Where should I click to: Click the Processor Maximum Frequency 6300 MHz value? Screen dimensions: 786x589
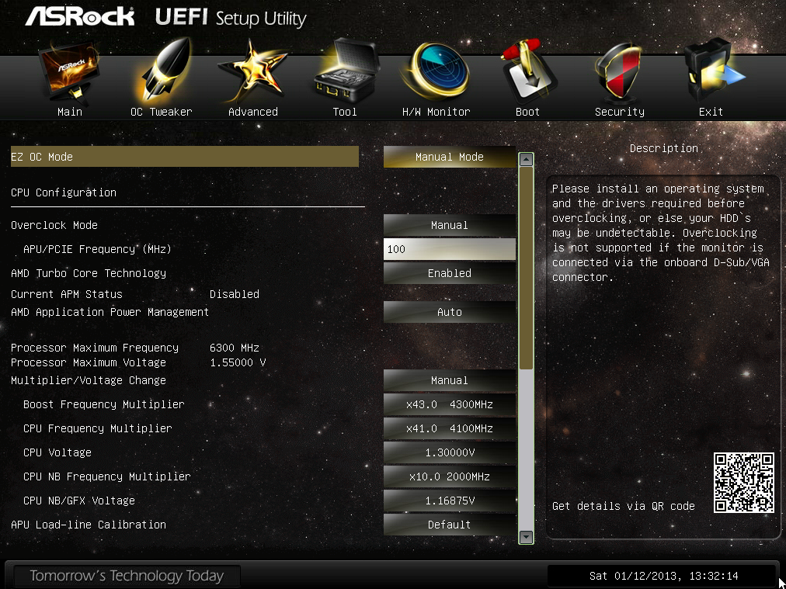click(235, 348)
